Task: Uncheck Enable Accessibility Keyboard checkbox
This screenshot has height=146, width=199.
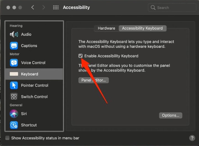Action: tap(81, 56)
